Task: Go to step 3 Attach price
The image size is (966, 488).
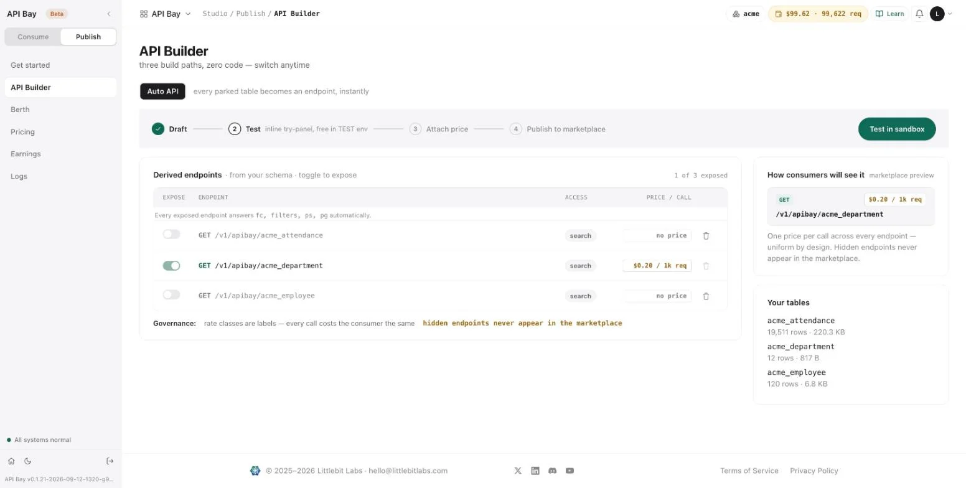Action: click(x=439, y=129)
